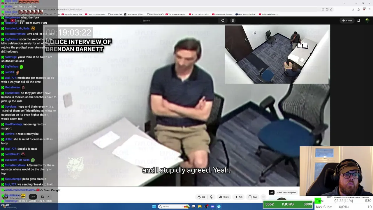Open the YouTube account avatar menu

click(367, 20)
